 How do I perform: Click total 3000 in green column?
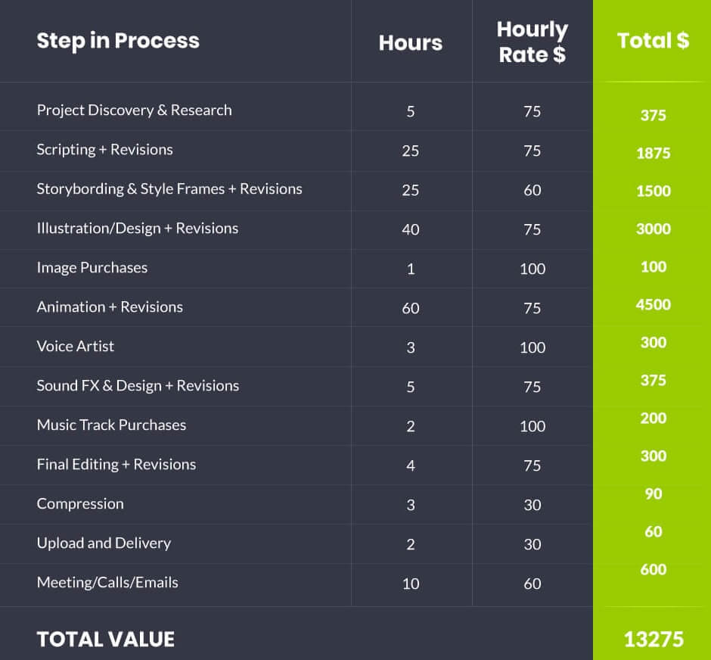click(654, 229)
